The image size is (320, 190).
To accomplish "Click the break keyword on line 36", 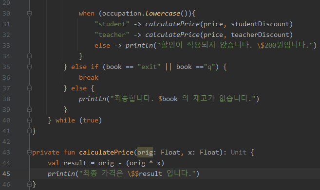I will pyautogui.click(x=89, y=77).
